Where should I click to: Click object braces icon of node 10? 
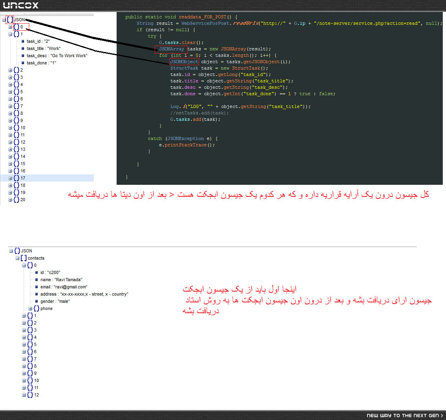point(16,128)
